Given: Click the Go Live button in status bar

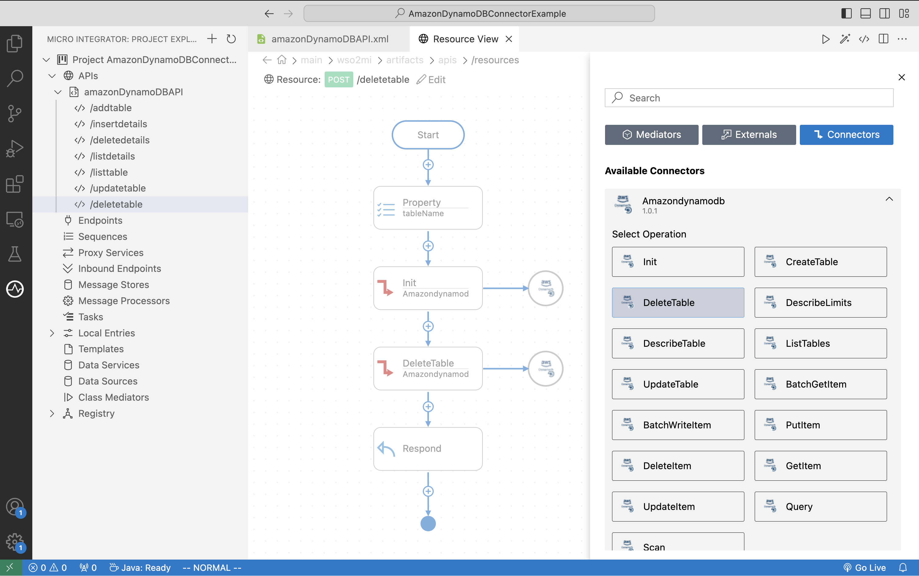Looking at the screenshot, I should click(865, 567).
